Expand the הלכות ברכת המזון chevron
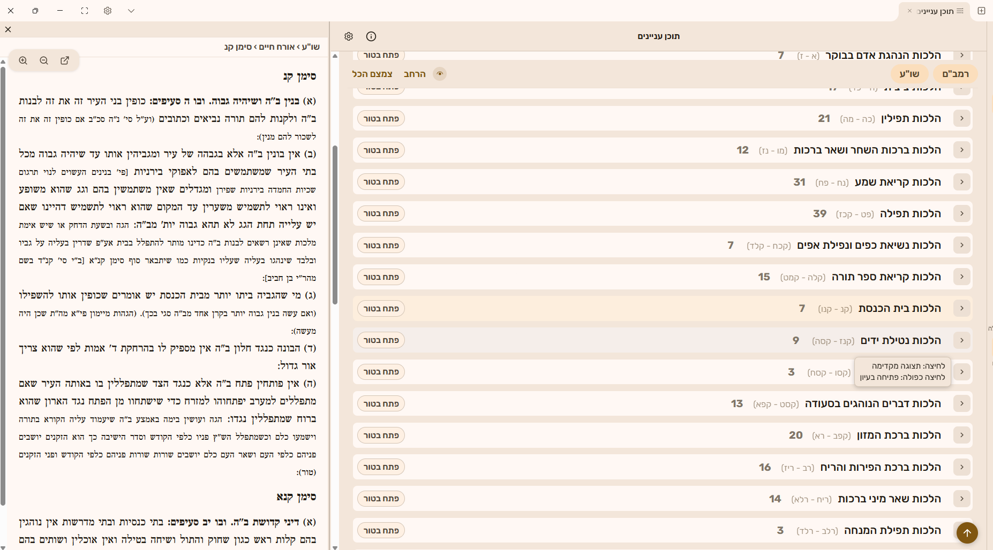The image size is (993, 550). point(962,435)
